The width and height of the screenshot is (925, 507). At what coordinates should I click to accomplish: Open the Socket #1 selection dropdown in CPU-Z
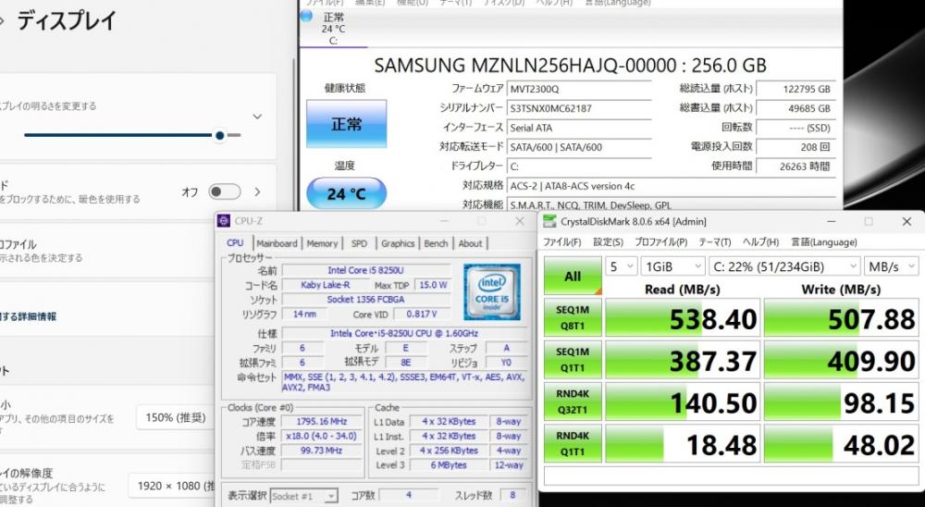[304, 496]
